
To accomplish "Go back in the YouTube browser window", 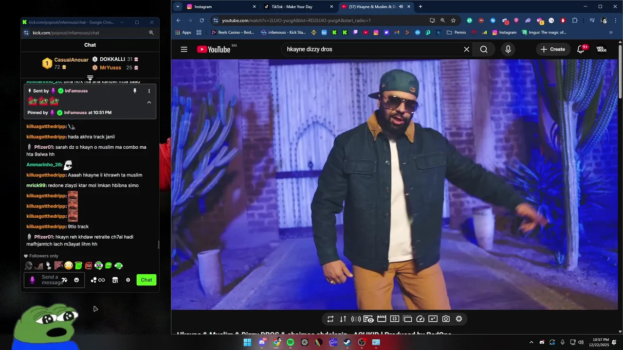I will [x=179, y=20].
